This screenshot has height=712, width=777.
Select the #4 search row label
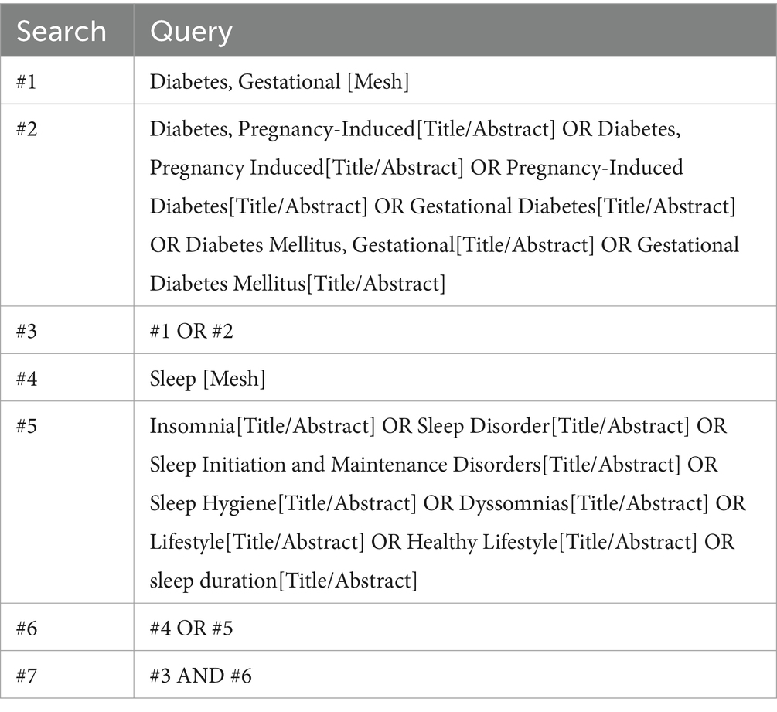tap(27, 379)
